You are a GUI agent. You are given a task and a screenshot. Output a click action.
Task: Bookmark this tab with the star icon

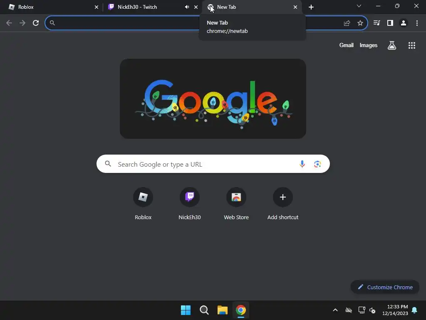(x=360, y=23)
